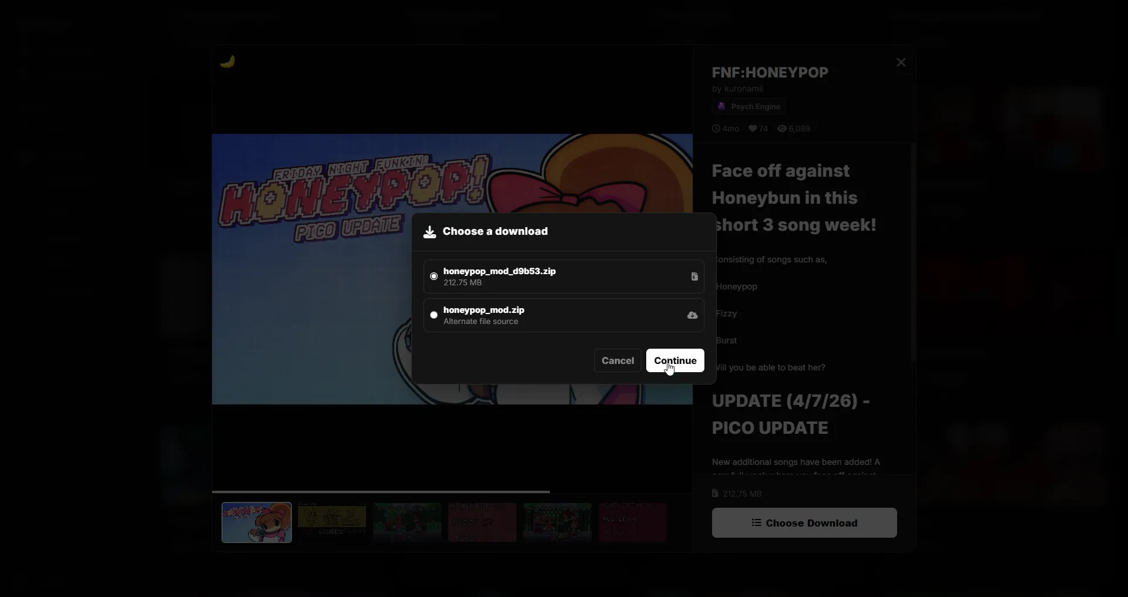Click the clock icon next to 4mo

pyautogui.click(x=716, y=129)
